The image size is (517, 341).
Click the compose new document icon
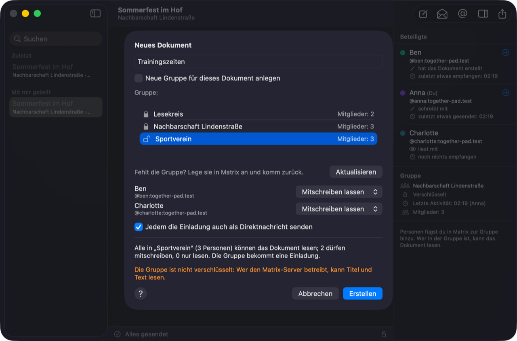tap(423, 14)
